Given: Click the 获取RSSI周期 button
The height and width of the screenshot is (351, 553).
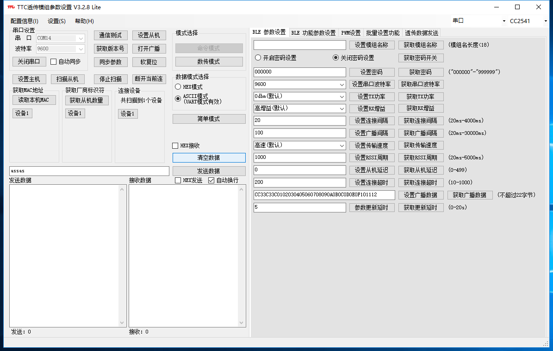Looking at the screenshot, I should [421, 158].
